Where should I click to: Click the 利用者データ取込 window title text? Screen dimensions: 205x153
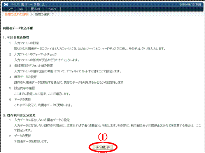click(28, 5)
